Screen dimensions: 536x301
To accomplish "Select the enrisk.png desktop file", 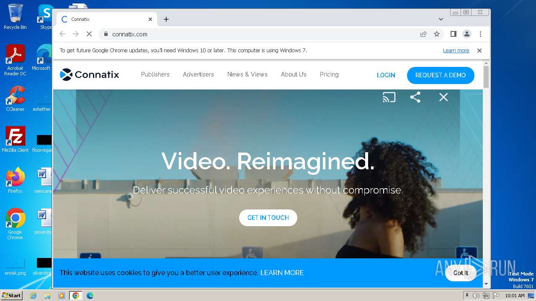I will (15, 267).
